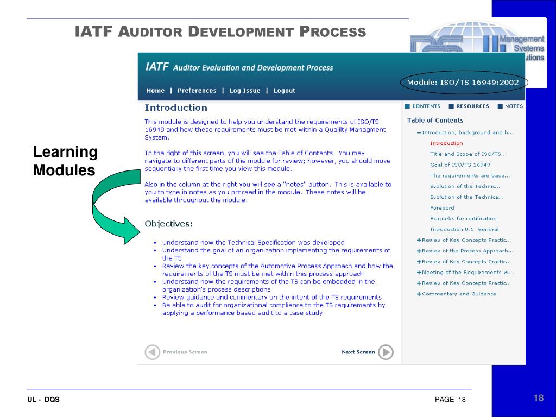Image resolution: width=556 pixels, height=417 pixels.
Task: Open Preferences in the top navigation
Action: coord(197,91)
